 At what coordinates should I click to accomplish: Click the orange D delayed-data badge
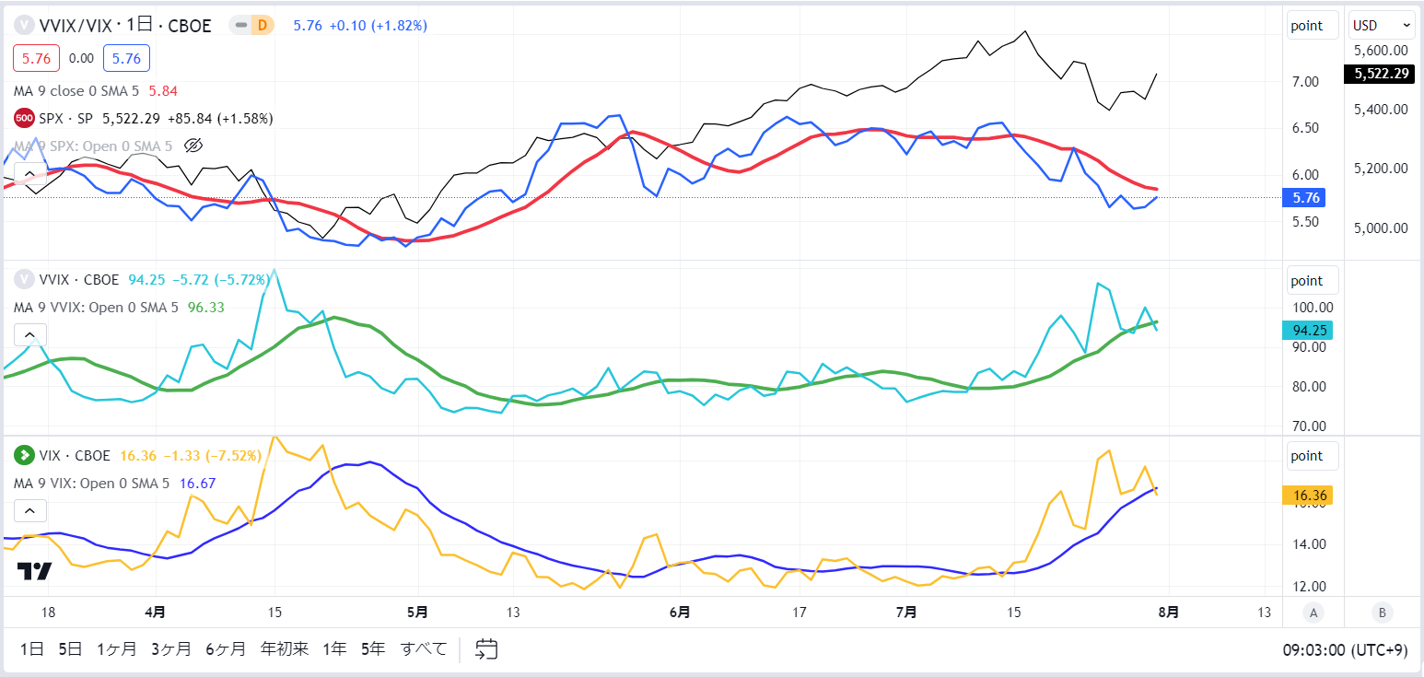(x=262, y=26)
